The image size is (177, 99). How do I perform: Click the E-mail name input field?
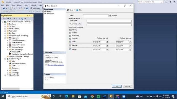pyautogui.click(x=109, y=21)
